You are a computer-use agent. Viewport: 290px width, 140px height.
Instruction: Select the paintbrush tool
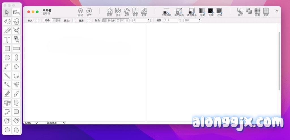click(16, 94)
